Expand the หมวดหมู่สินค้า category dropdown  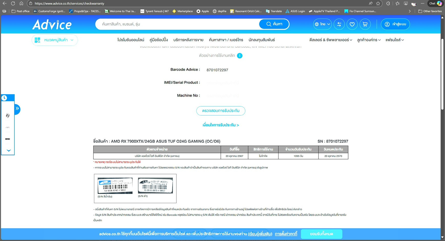pyautogui.click(x=55, y=40)
